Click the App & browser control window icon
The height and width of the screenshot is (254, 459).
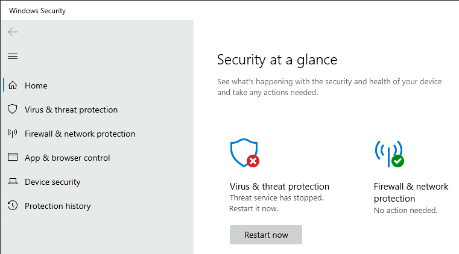pos(13,158)
